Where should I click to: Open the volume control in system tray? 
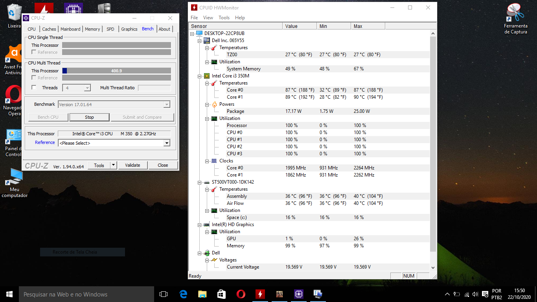pos(475,294)
